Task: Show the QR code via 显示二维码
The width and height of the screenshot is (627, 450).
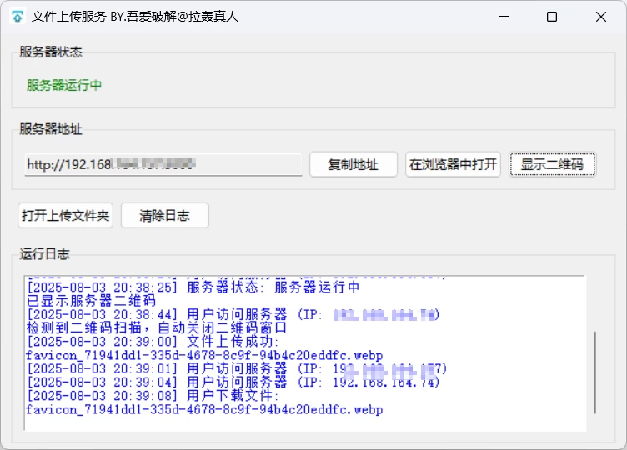Action: 552,164
